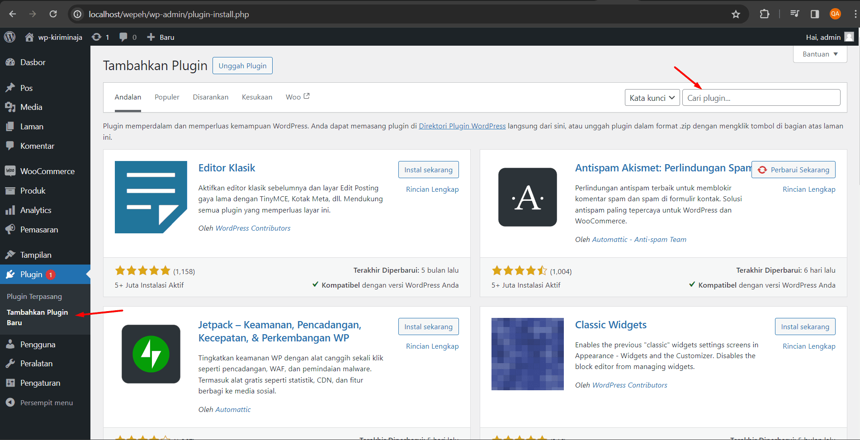Bookmark this page with the star icon
Screen dimensions: 860x440
(736, 14)
